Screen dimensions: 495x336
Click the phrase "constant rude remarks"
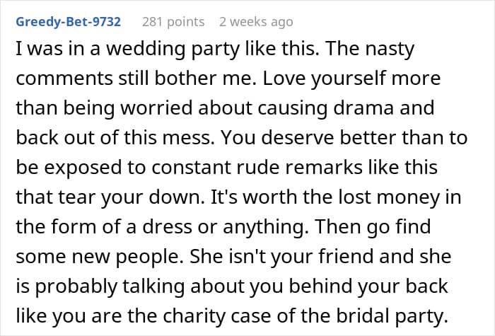(241, 167)
